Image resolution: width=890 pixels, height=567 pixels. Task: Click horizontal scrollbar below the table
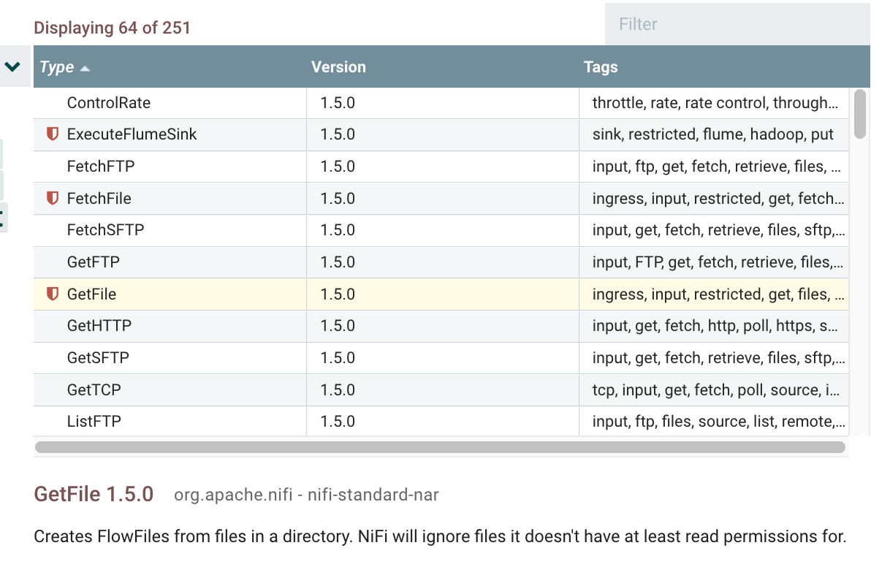tap(440, 446)
